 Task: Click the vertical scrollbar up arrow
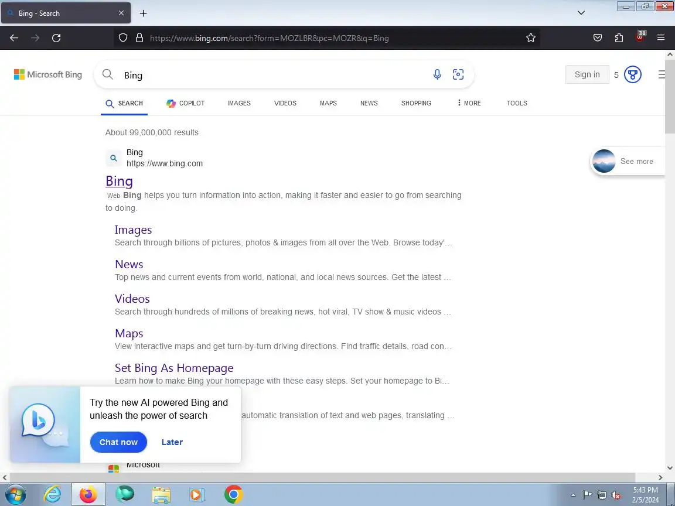pyautogui.click(x=670, y=54)
